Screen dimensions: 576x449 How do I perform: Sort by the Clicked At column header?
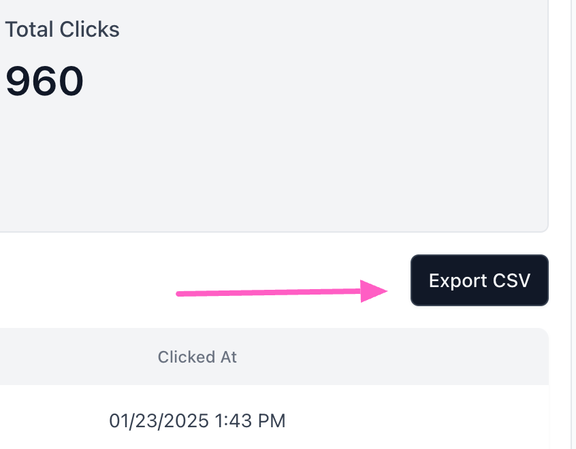[x=197, y=357]
